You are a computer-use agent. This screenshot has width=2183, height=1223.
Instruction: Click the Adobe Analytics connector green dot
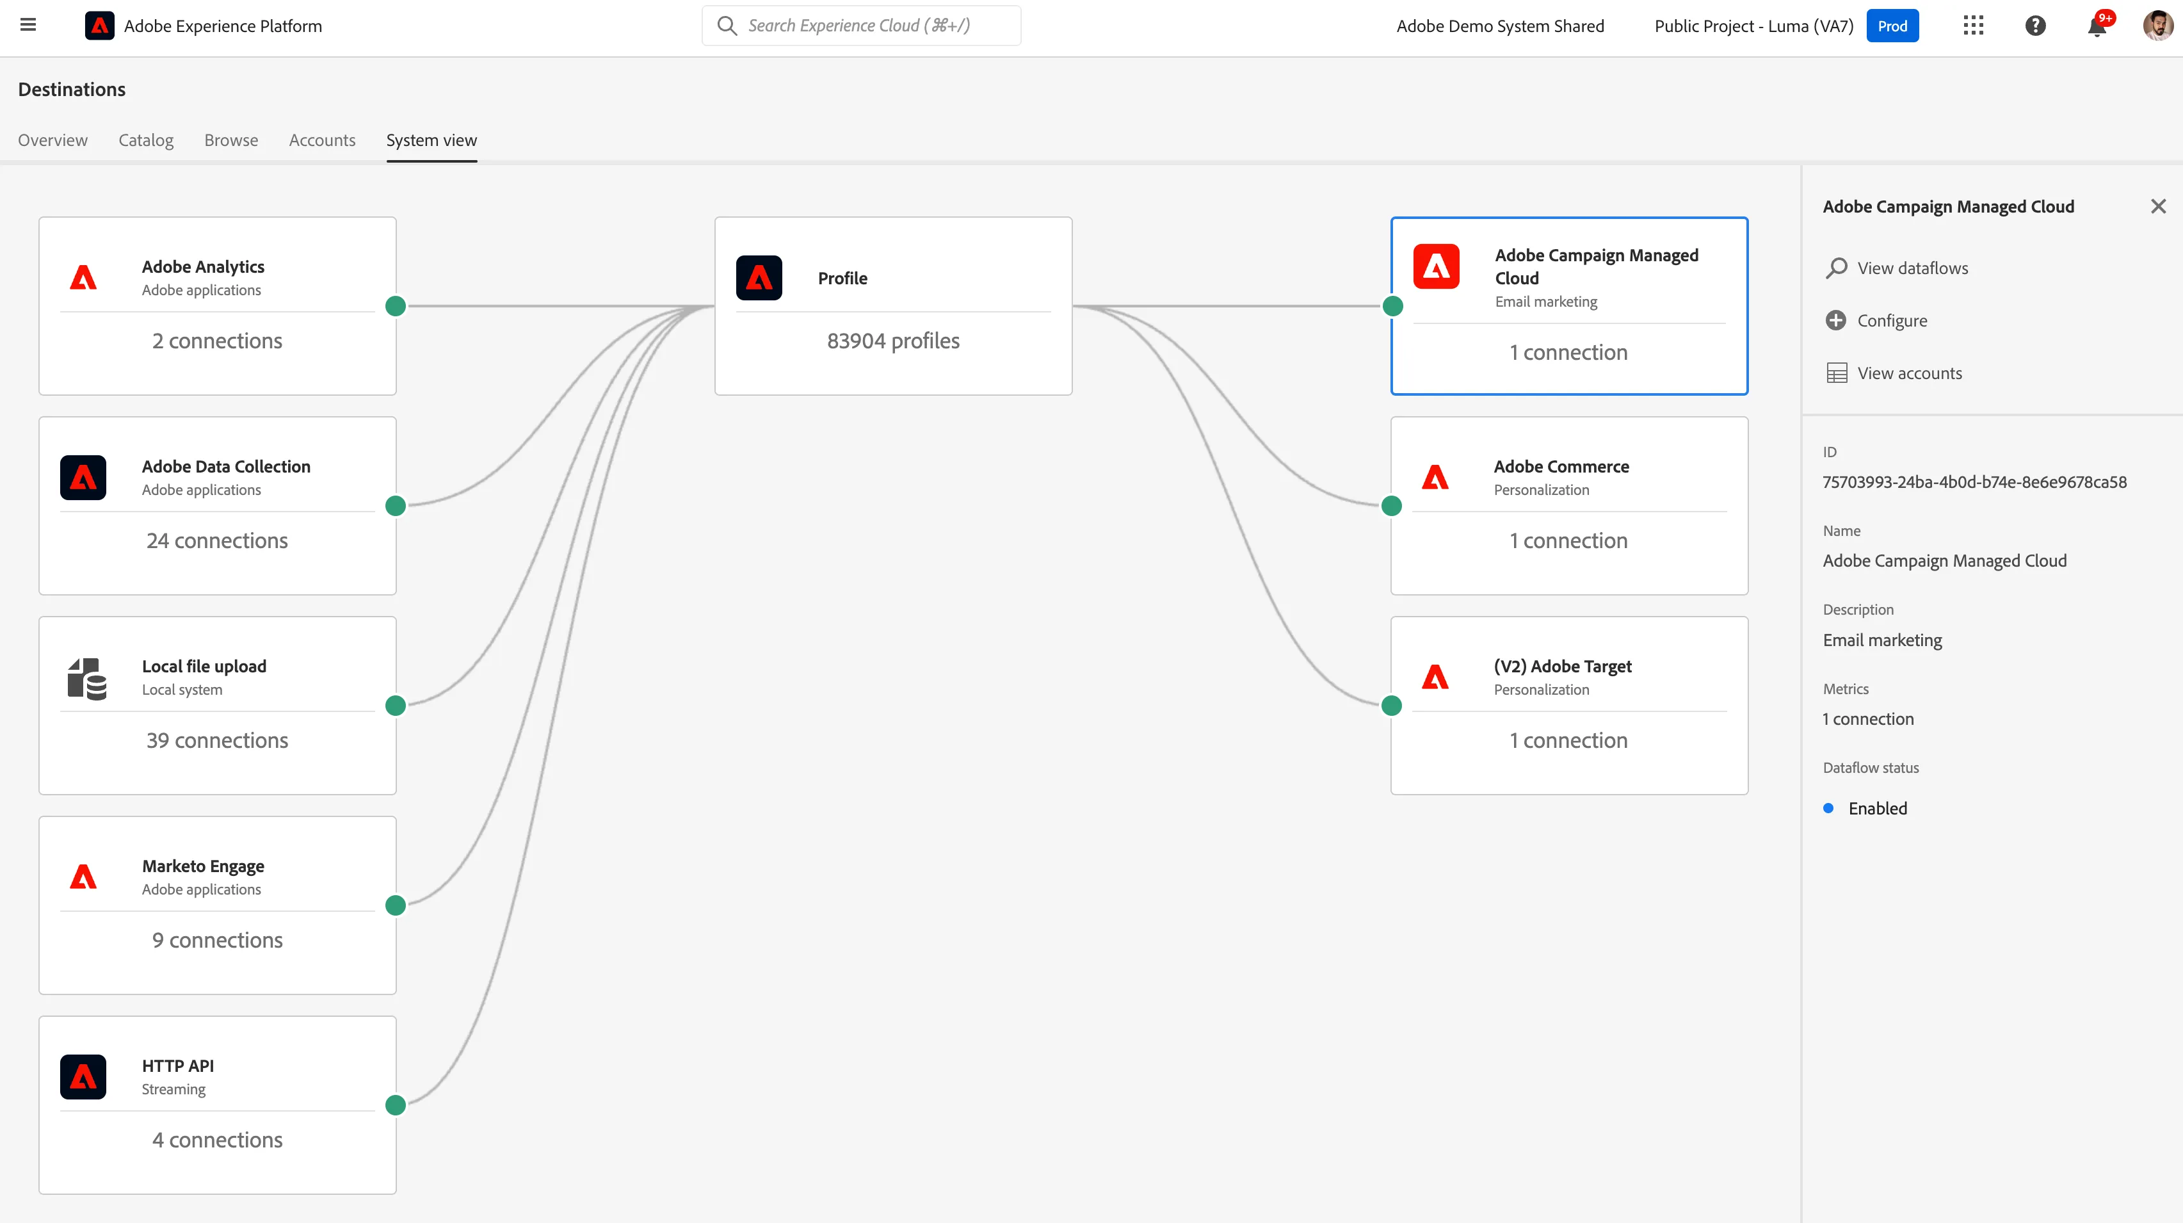[x=395, y=306]
